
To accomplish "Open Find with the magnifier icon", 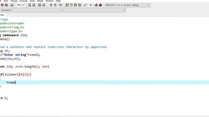I will (30, 5).
